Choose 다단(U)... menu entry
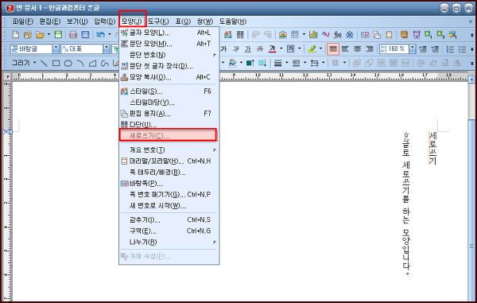Image resolution: width=477 pixels, height=303 pixels. click(x=169, y=125)
